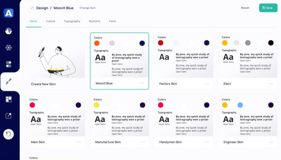Open the Moovit Blue options menu
The height and width of the screenshot is (160, 281).
(142, 83)
